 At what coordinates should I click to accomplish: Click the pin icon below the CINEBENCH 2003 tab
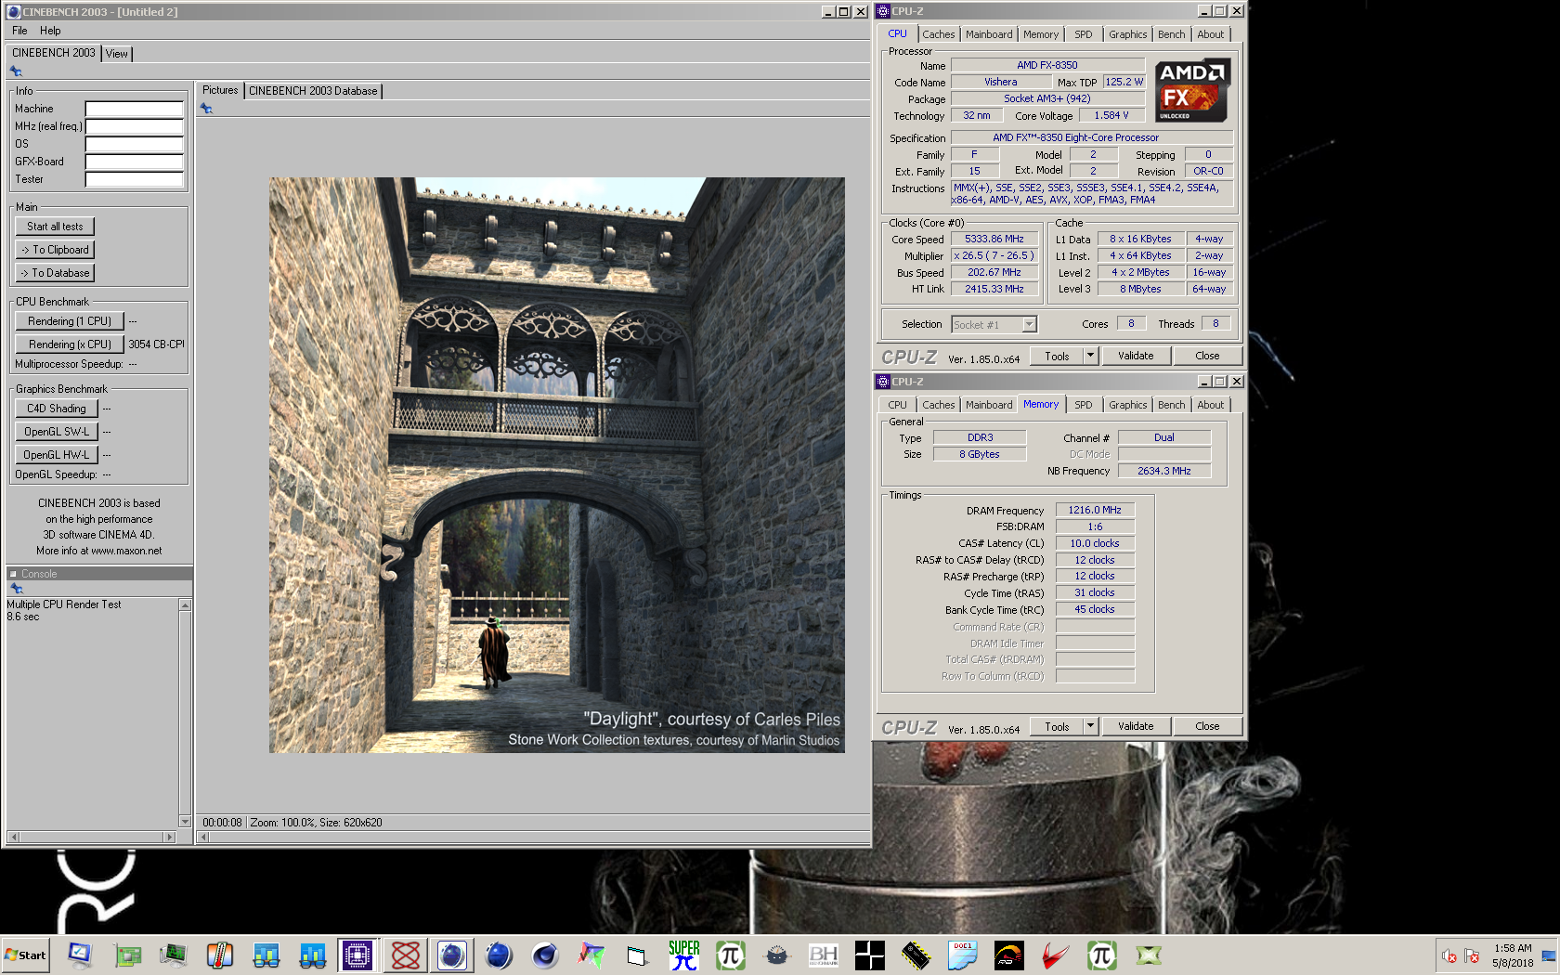pos(16,71)
